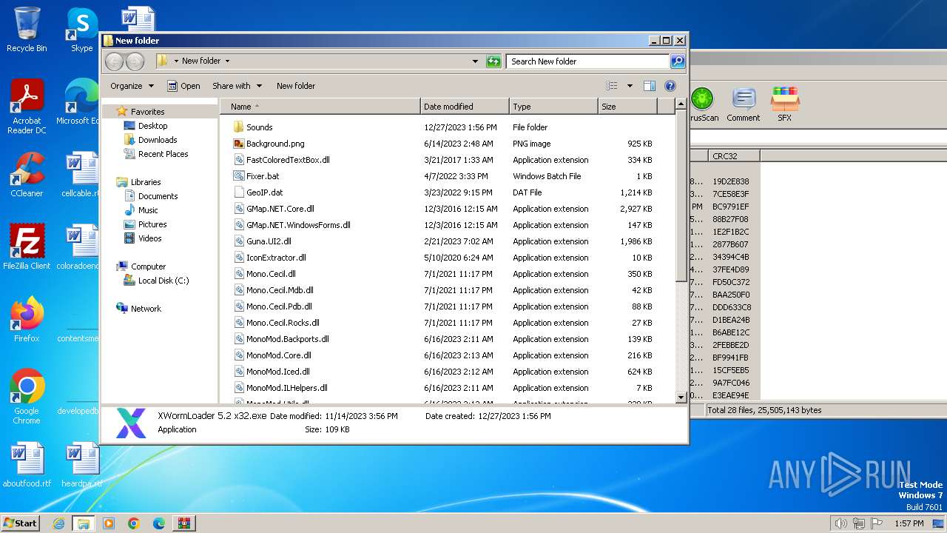This screenshot has width=947, height=533.
Task: Open the Explorer help icon
Action: (x=670, y=86)
